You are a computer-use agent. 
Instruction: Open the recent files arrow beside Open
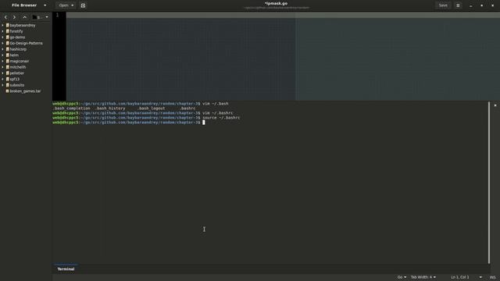pos(73,5)
